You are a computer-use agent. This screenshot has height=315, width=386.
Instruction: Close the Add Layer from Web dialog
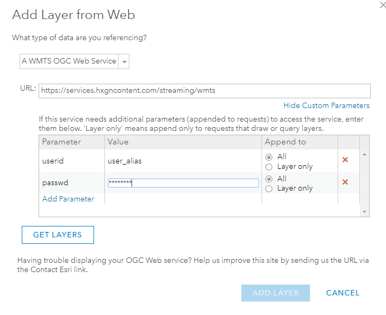[x=382, y=4]
